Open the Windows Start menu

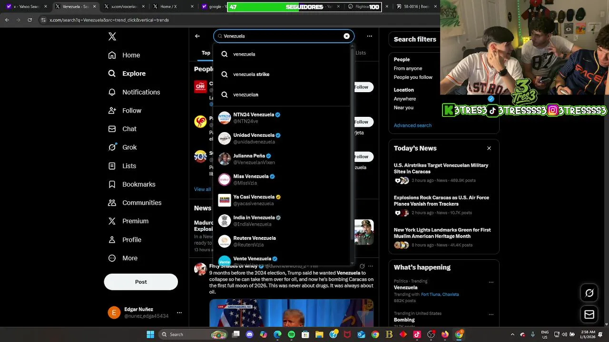pyautogui.click(x=150, y=334)
